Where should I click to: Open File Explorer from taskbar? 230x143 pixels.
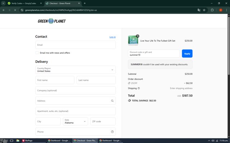click(18, 140)
